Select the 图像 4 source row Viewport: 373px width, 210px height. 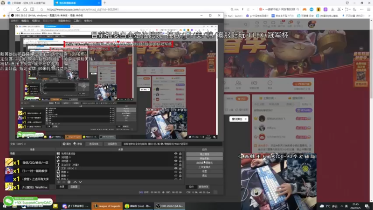(119, 172)
